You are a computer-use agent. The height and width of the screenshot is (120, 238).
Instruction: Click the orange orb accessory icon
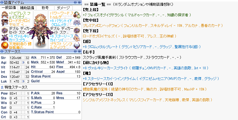(x=4, y=45)
